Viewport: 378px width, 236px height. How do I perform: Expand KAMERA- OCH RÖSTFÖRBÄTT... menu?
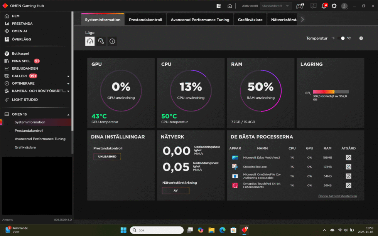coord(68,91)
